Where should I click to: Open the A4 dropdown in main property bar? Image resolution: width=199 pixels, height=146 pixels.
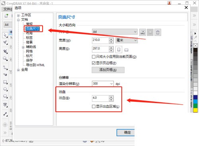pos(8,25)
